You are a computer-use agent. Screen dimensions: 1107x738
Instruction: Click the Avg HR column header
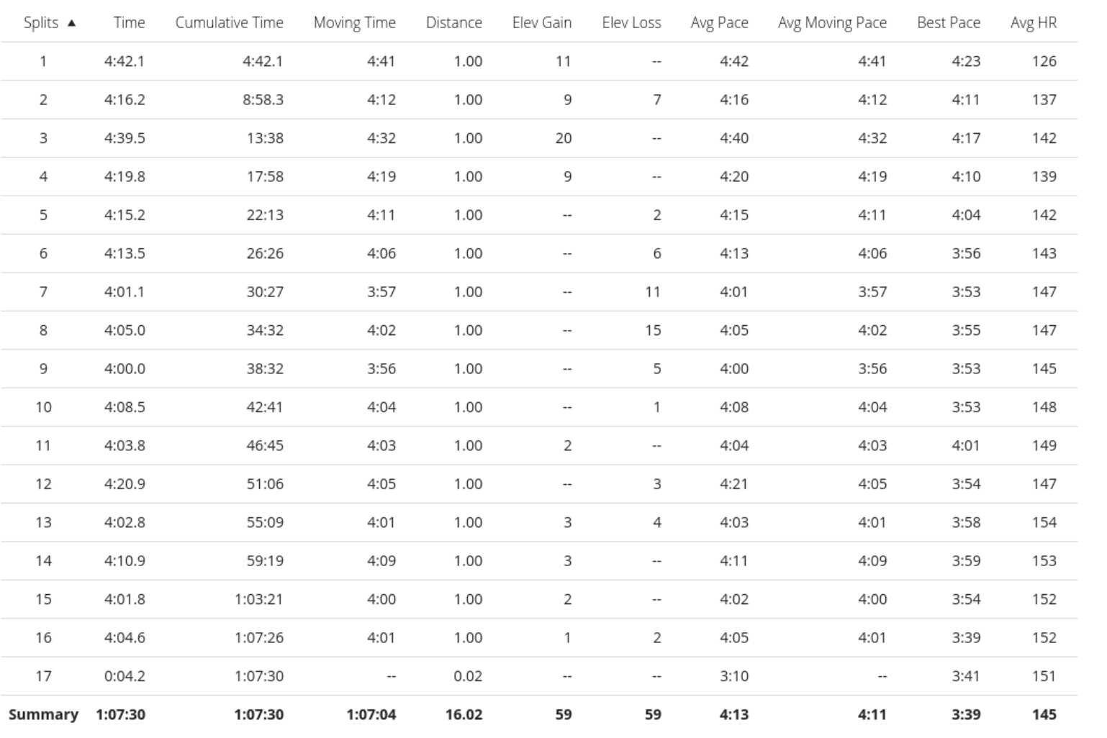point(1033,22)
